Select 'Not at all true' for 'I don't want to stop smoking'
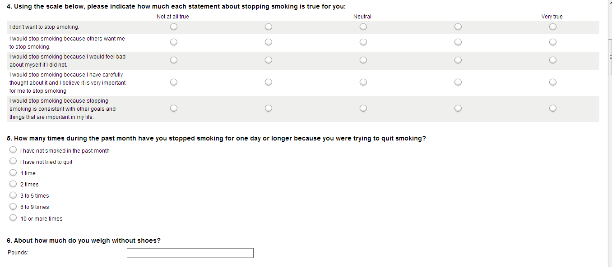The image size is (612, 267). 174,27
